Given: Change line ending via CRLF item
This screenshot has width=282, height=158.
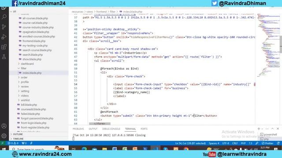Looking at the screenshot, I should (x=235, y=143).
